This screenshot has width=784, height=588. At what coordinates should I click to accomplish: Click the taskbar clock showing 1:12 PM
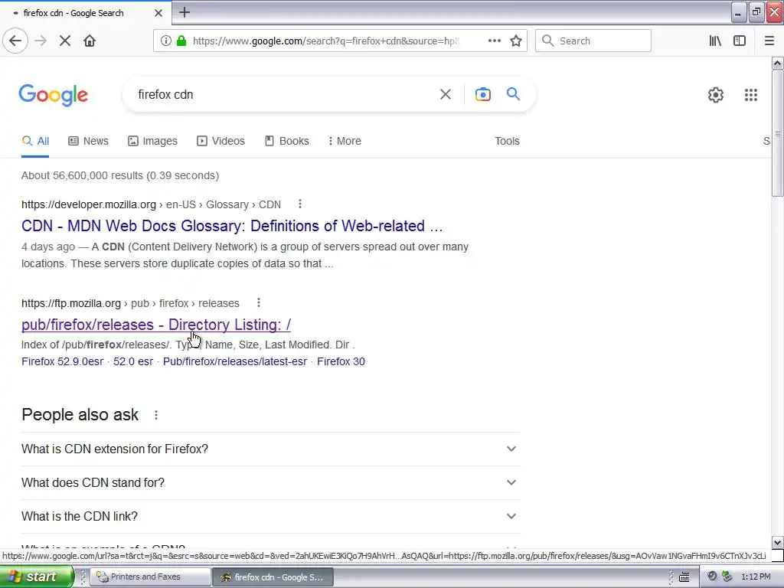click(x=756, y=577)
